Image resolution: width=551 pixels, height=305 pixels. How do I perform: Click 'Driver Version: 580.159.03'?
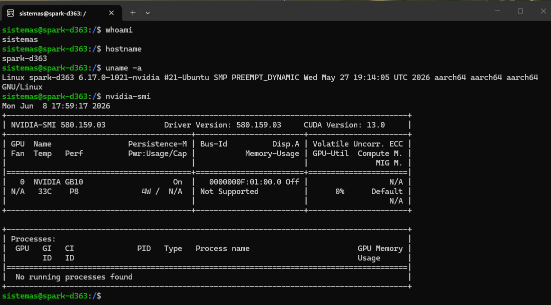click(x=222, y=125)
